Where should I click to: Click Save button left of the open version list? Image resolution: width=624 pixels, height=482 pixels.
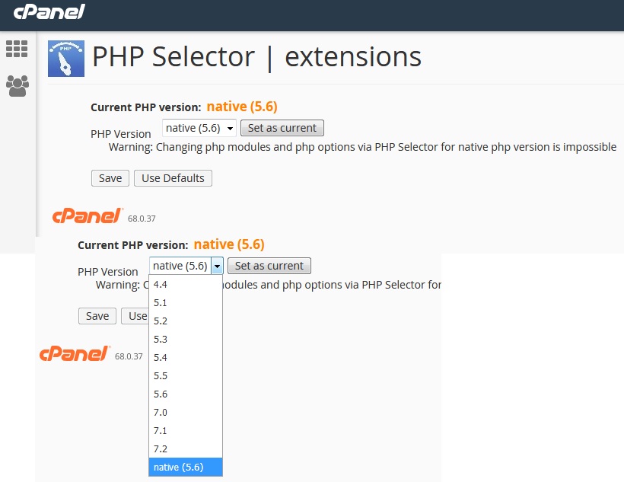97,316
